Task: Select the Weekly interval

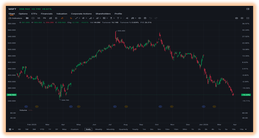Action: coord(99,129)
